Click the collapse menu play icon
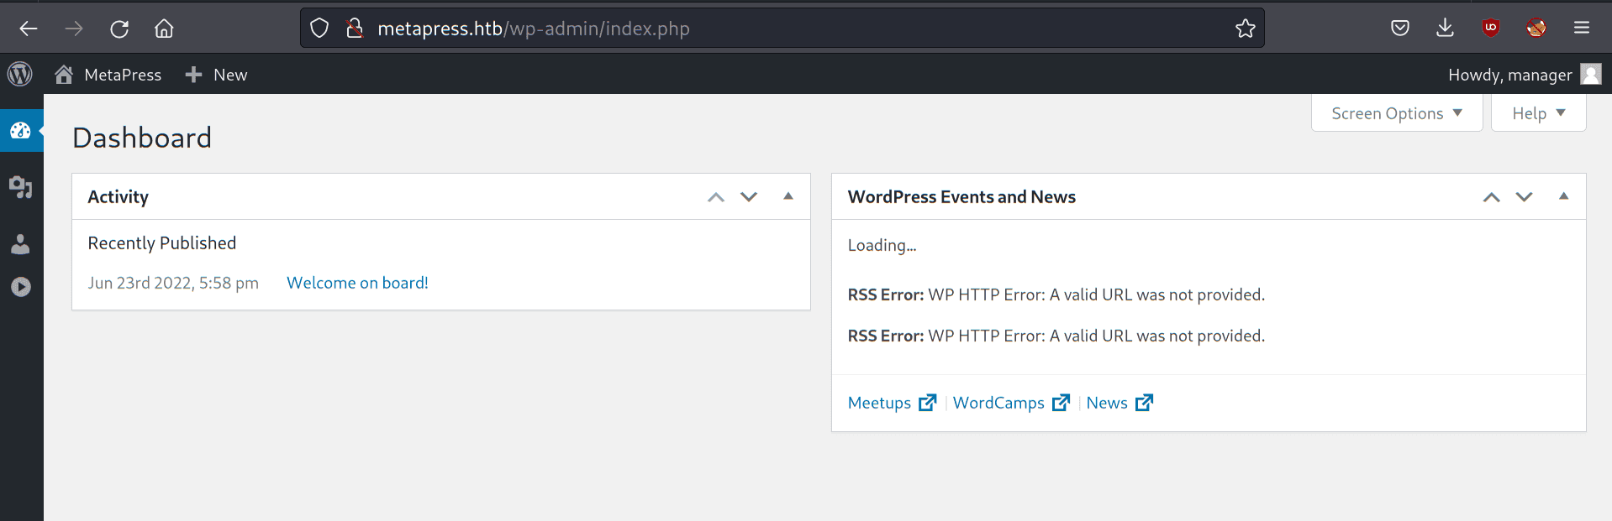The width and height of the screenshot is (1612, 521). [21, 287]
